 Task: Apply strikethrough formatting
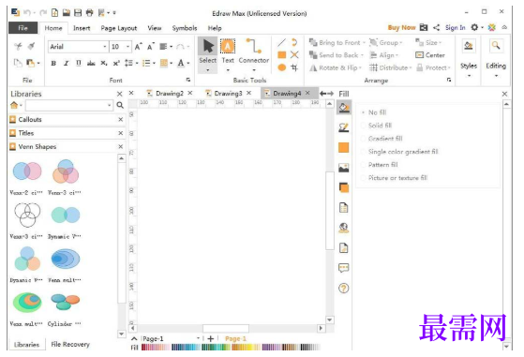pos(91,63)
